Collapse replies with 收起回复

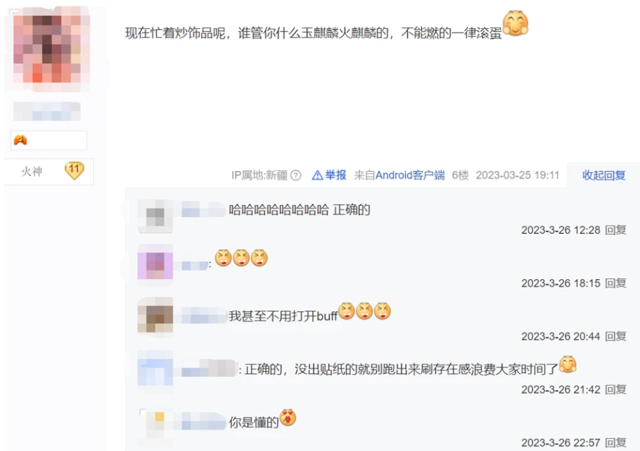(604, 175)
